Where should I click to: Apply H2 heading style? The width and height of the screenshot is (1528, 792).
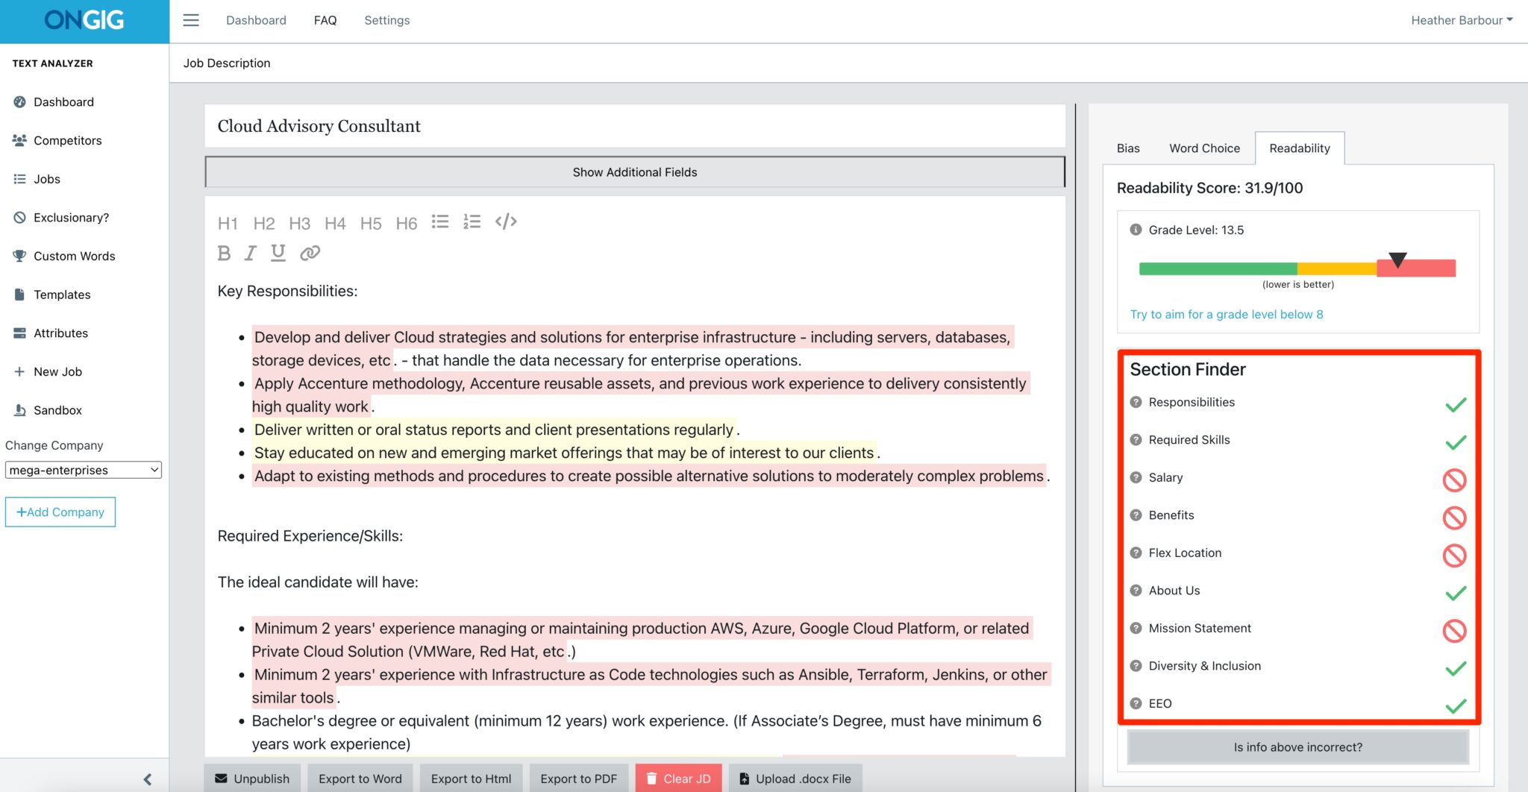pos(264,222)
